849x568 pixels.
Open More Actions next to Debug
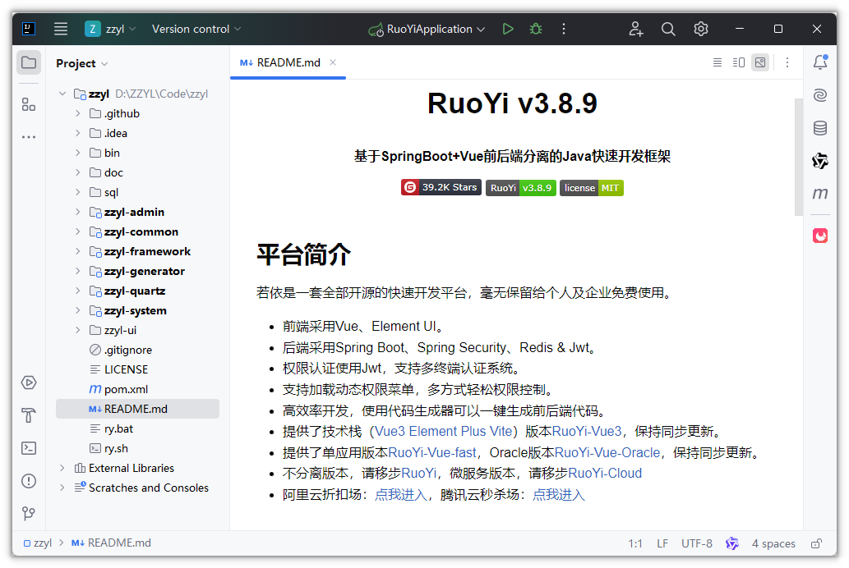[564, 30]
